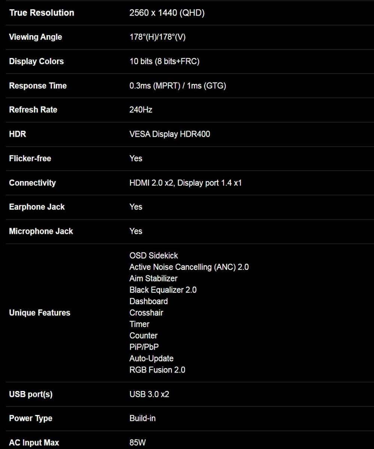Select the 10 bits (8 bits+FRC) text
Screen dimensions: 374x449
click(x=164, y=61)
